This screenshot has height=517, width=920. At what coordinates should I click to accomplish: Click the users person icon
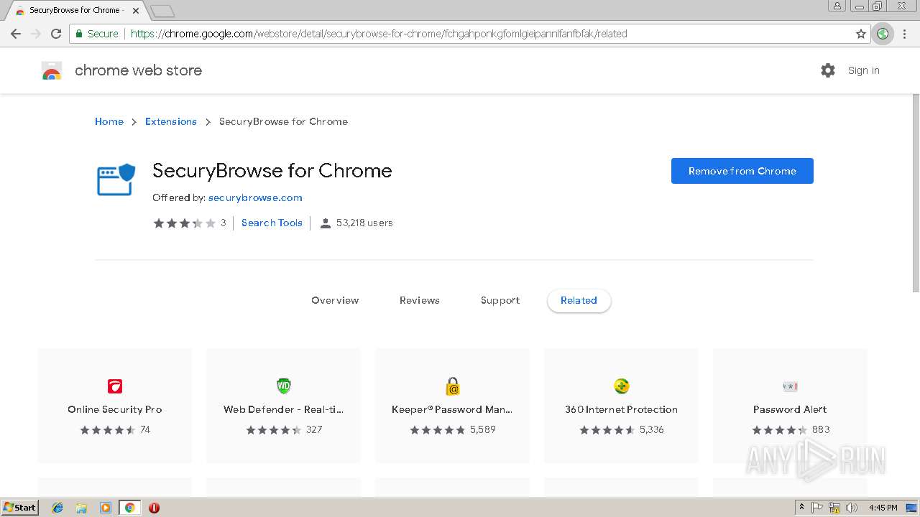(x=325, y=223)
